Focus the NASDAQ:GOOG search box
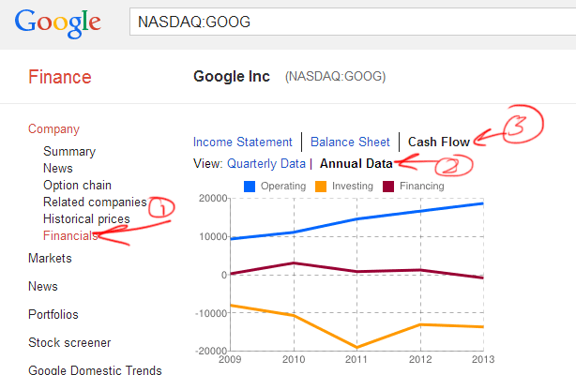This screenshot has width=576, height=375. click(353, 22)
